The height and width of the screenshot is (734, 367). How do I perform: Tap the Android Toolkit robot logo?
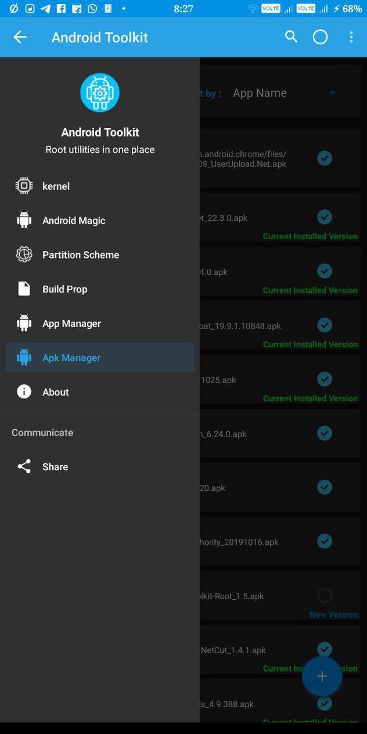100,92
